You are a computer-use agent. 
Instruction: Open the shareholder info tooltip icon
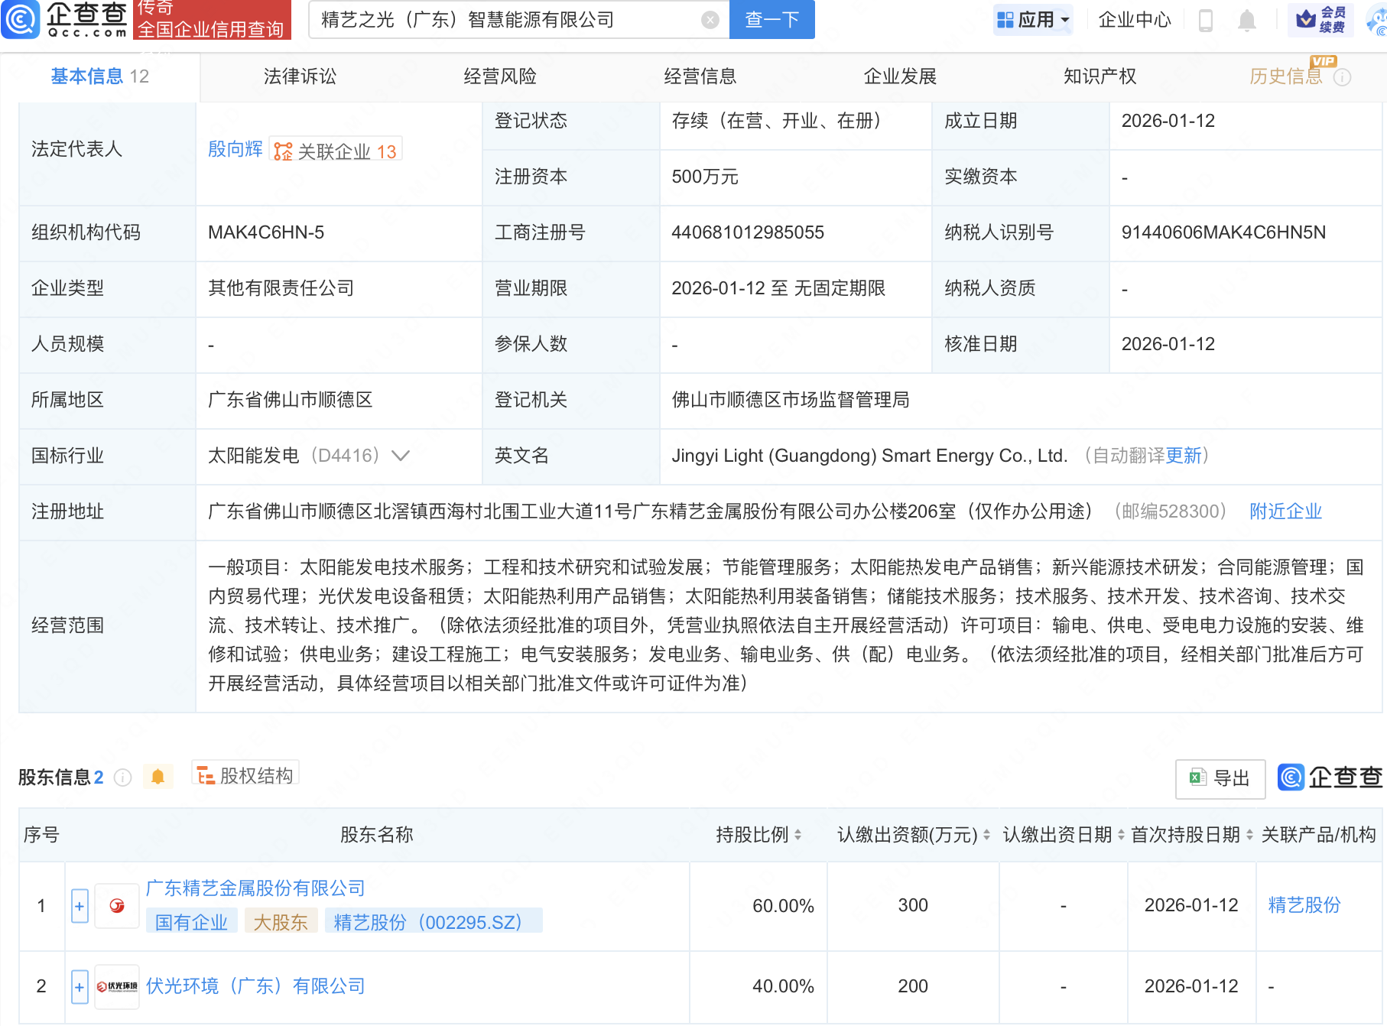coord(122,778)
